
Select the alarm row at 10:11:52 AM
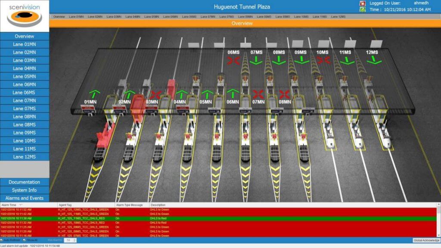point(218,210)
